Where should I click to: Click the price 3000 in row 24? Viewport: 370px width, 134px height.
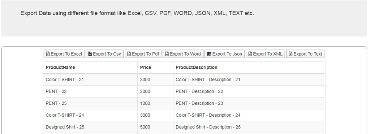(155, 115)
